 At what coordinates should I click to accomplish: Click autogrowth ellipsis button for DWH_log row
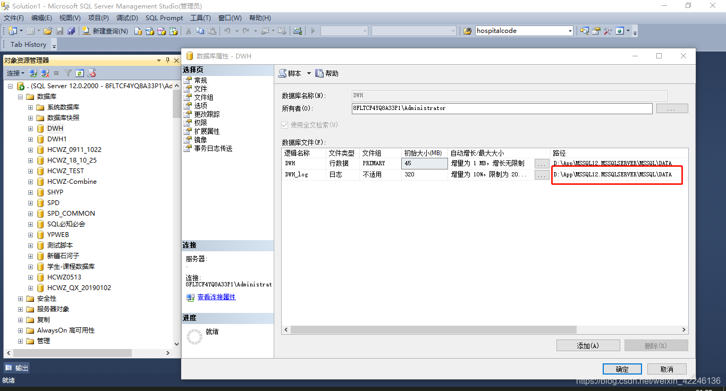pos(542,175)
